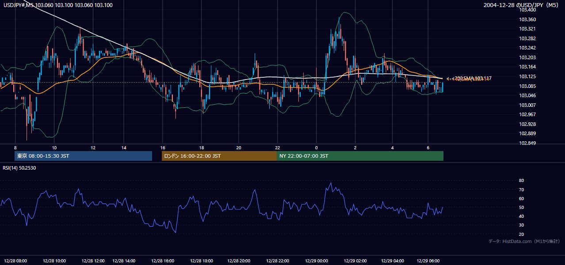The image size is (565, 265).
Task: Click price axis label 103.007
Action: coord(527,105)
